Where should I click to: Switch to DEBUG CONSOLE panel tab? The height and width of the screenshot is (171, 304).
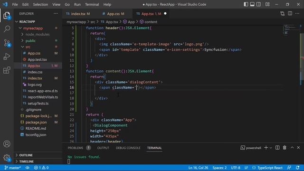coord(128,148)
